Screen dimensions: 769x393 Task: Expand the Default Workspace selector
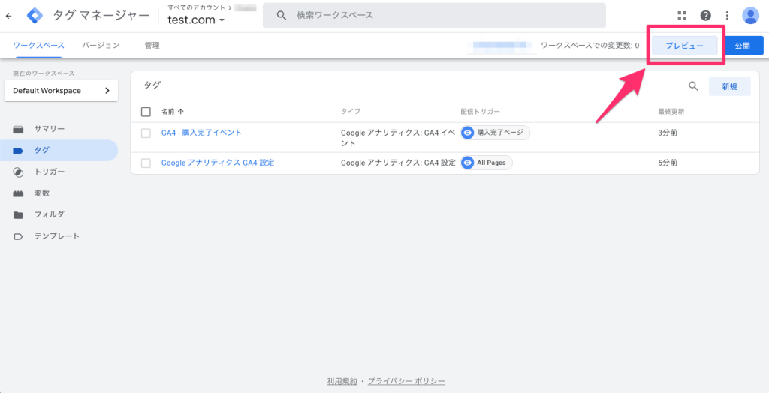point(61,91)
